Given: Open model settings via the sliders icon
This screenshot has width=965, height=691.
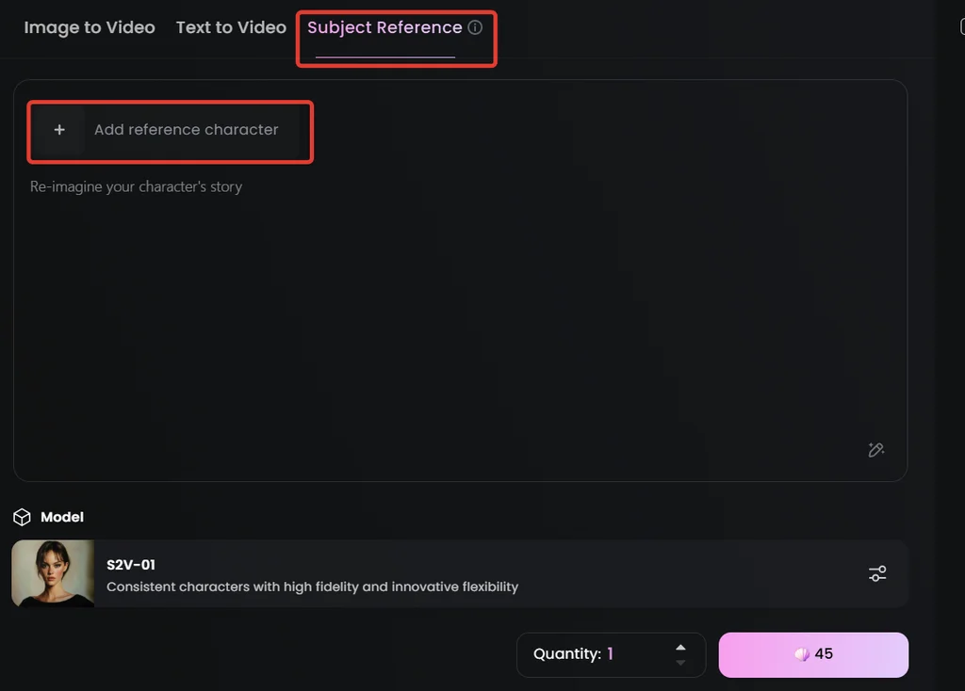Looking at the screenshot, I should coord(877,573).
